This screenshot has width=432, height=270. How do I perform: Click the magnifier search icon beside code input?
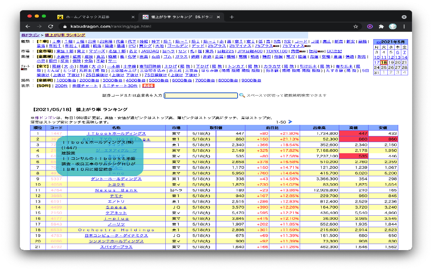[x=242, y=96]
